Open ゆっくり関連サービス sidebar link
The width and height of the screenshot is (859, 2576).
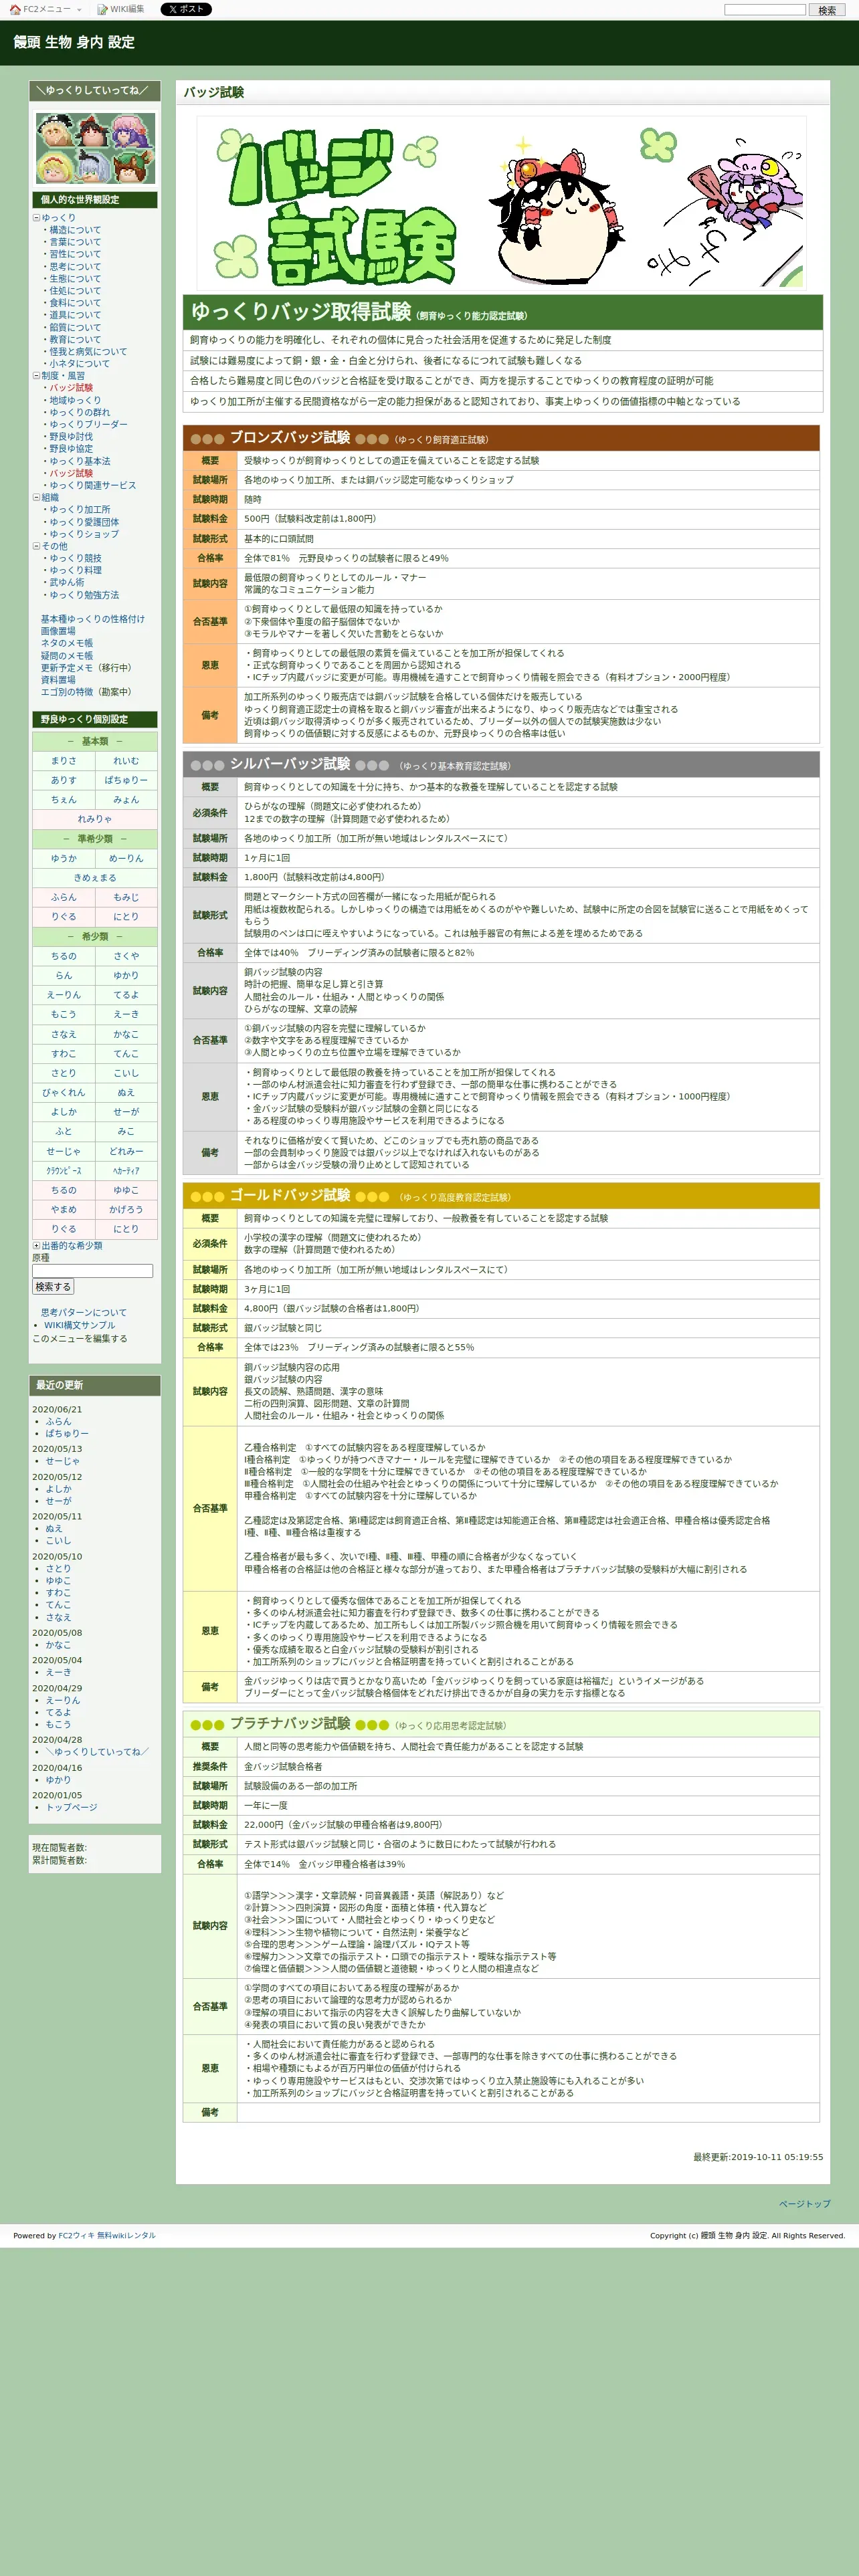pyautogui.click(x=93, y=485)
